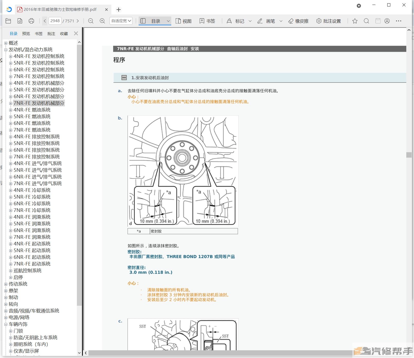Expand the 传动系统 tree node

6,284
